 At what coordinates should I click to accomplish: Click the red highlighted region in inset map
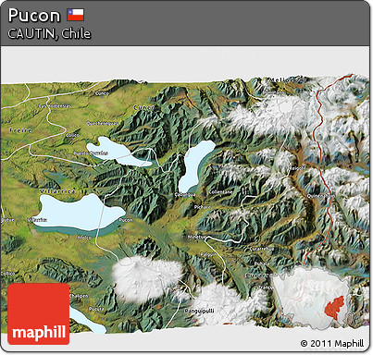(334, 309)
